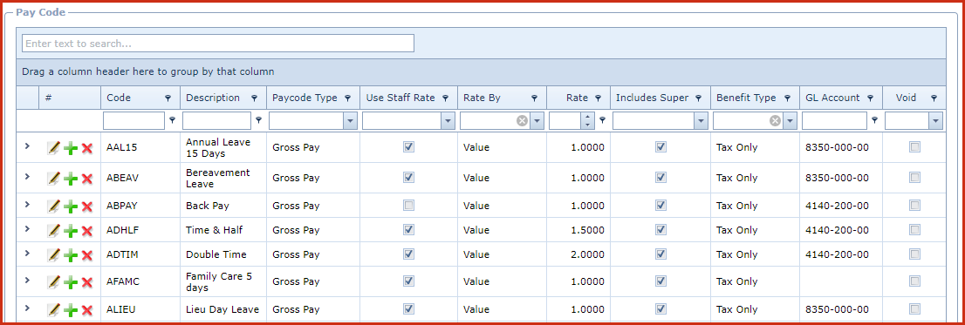Clear the Rate By filter value
The image size is (965, 325).
click(x=522, y=121)
